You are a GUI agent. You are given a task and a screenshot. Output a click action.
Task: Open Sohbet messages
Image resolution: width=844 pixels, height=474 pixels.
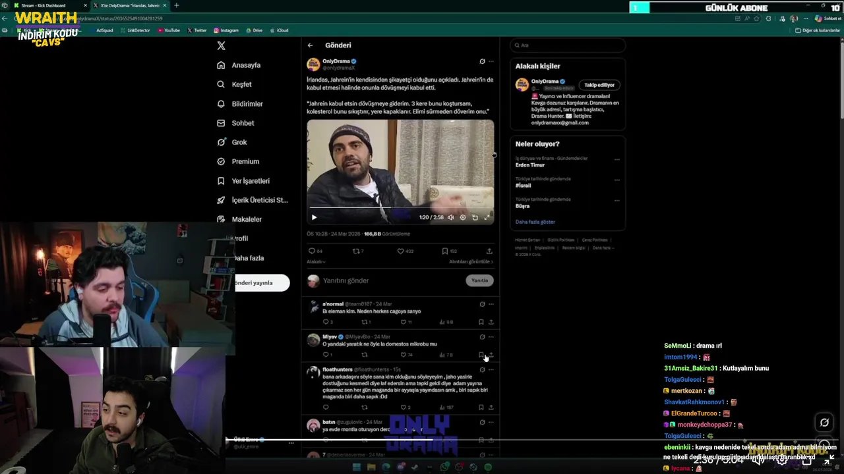pos(235,123)
